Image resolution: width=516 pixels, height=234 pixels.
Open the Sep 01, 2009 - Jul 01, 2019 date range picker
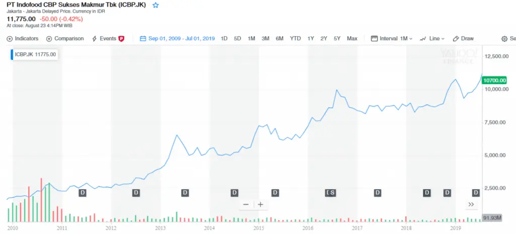[x=177, y=38]
